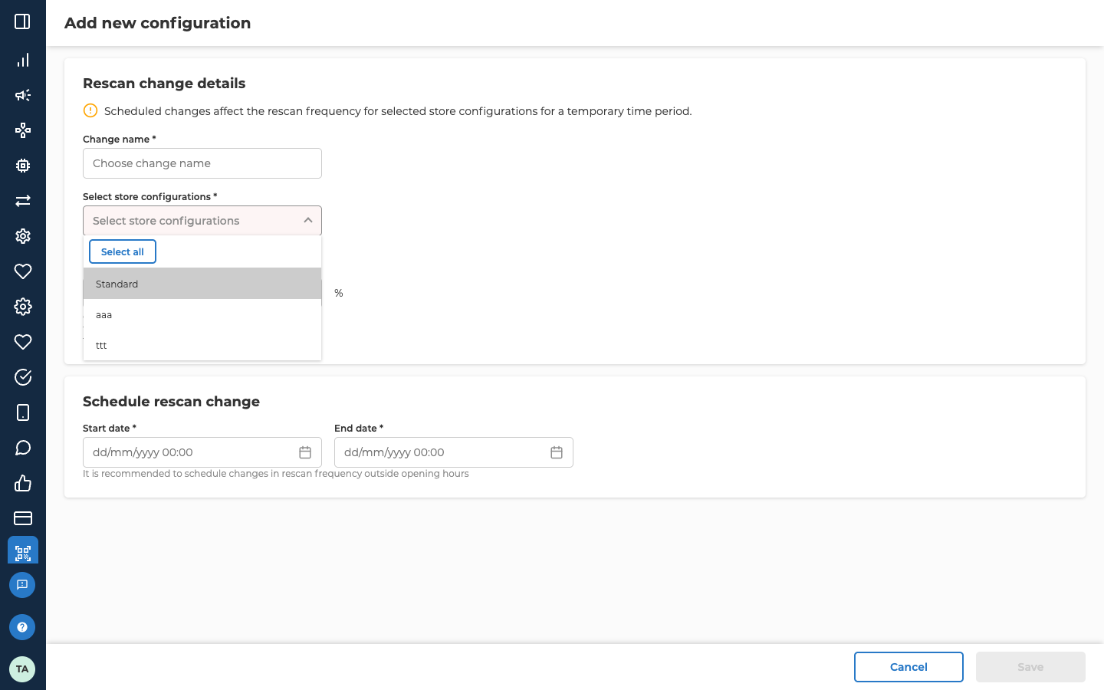This screenshot has width=1104, height=690.
Task: Open the mobile phone sidebar icon
Action: pyautogui.click(x=23, y=412)
